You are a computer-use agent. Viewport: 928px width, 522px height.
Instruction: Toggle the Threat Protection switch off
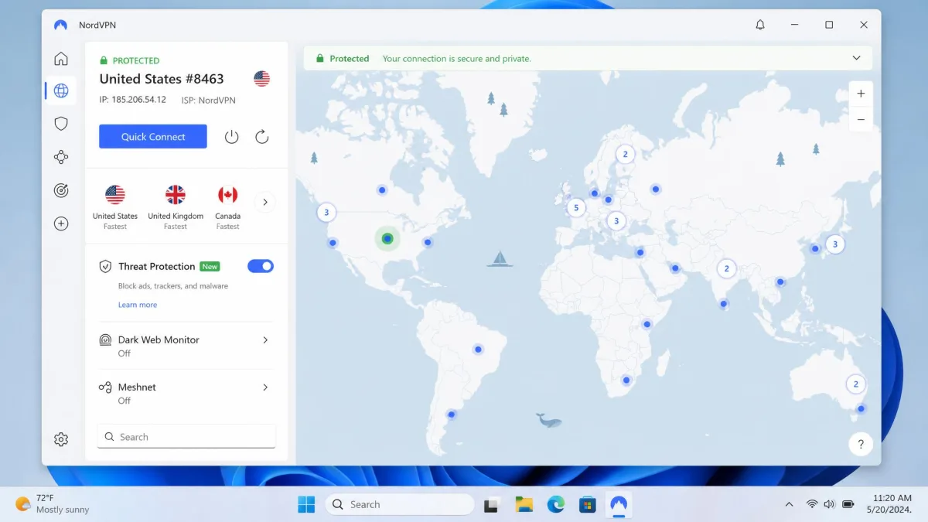tap(261, 266)
